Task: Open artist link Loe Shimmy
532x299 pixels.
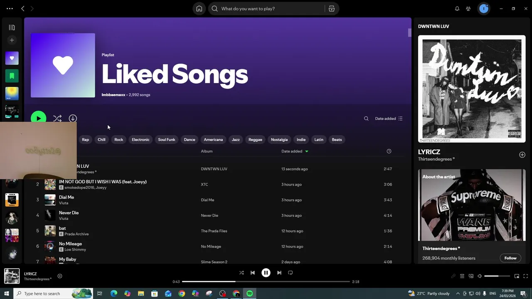Action: [x=75, y=250]
